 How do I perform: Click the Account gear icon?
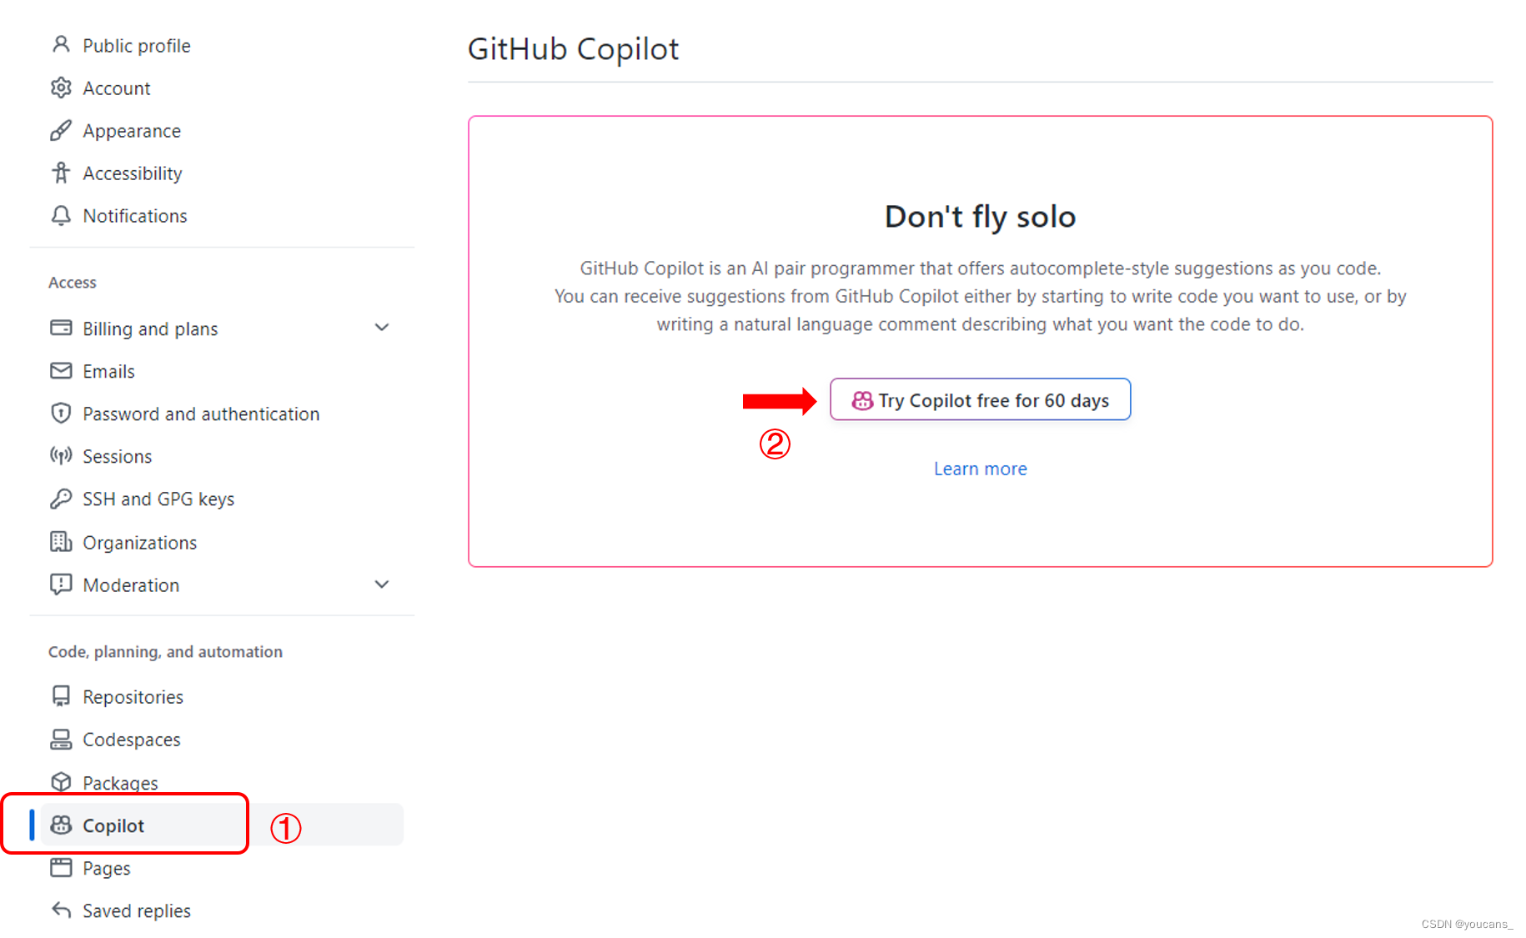pyautogui.click(x=61, y=88)
